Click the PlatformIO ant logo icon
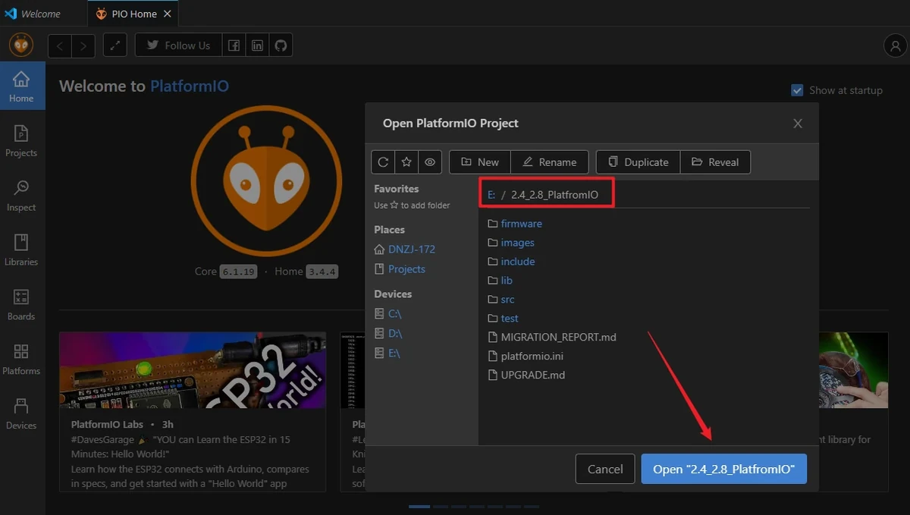Viewport: 910px width, 515px height. tap(21, 46)
